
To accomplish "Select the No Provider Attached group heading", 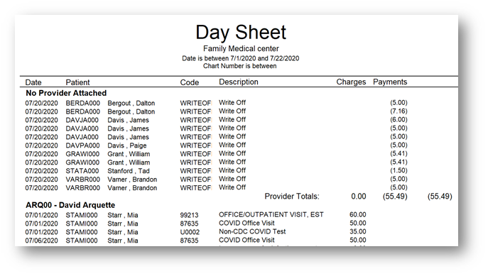I will click(x=66, y=93).
